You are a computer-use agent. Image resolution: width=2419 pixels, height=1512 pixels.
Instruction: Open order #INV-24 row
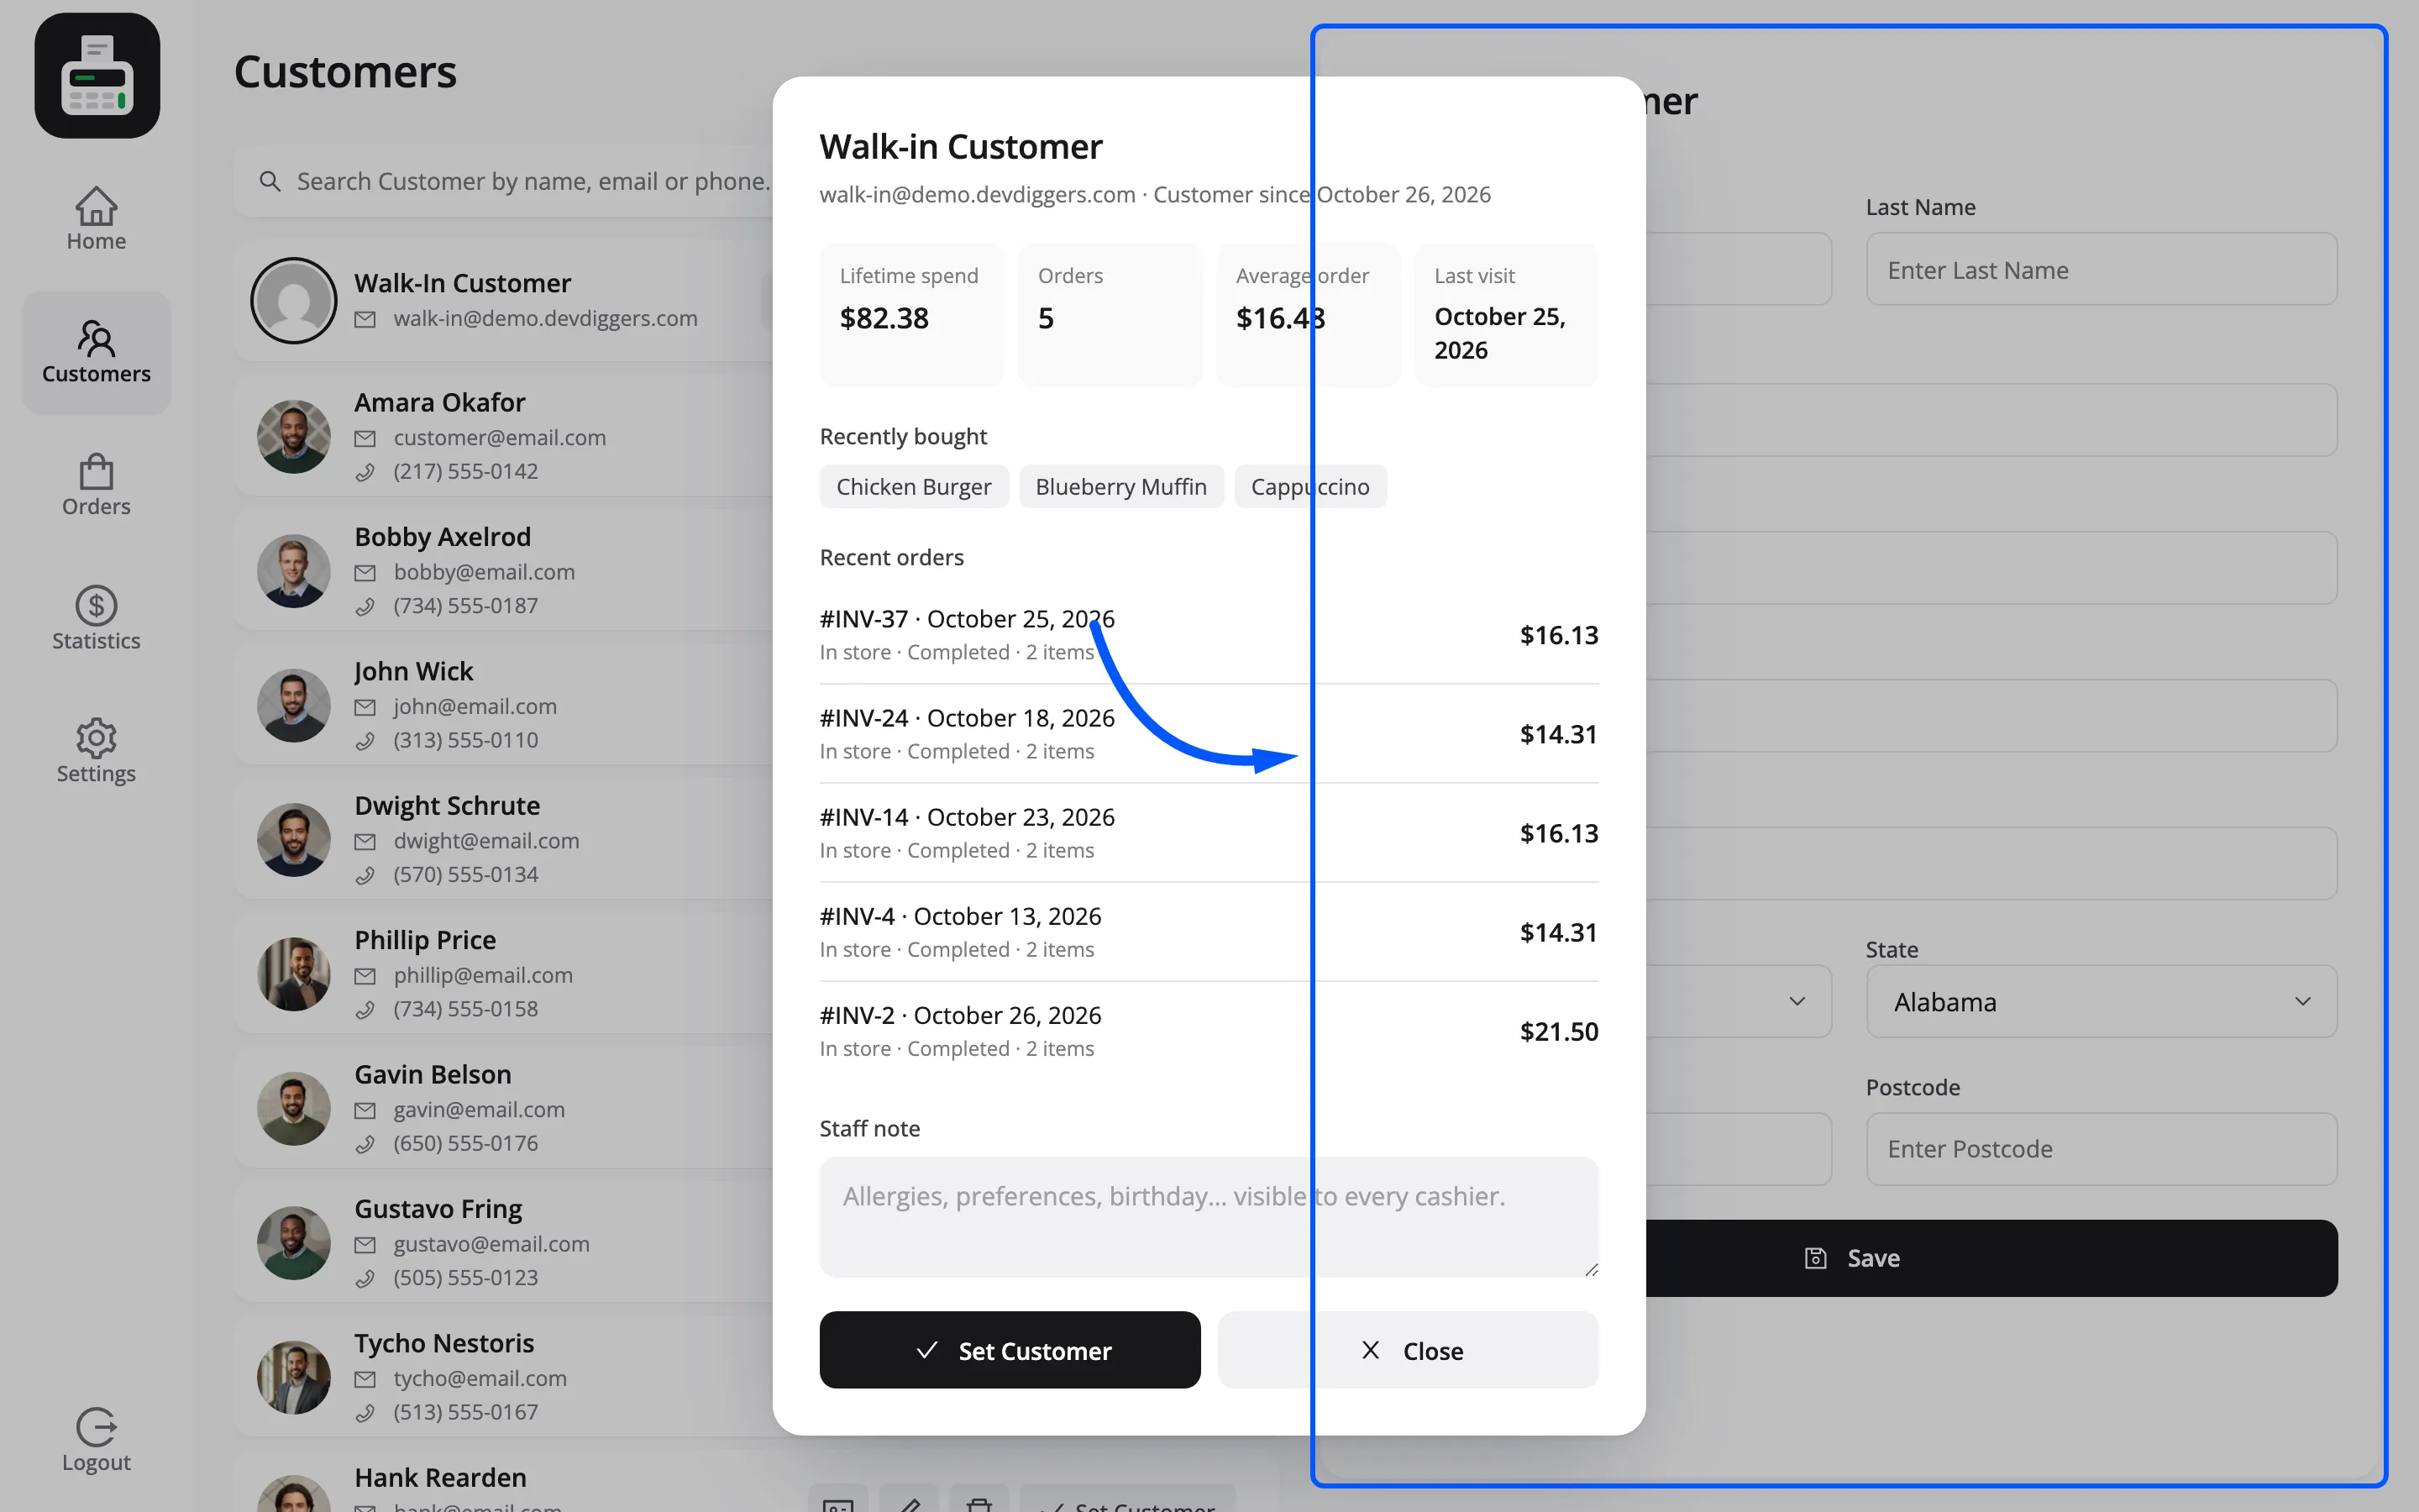click(x=1209, y=734)
